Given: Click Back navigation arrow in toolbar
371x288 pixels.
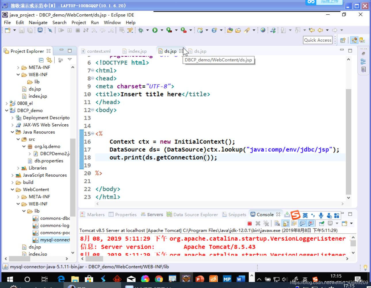Looking at the screenshot, I should pos(320,30).
